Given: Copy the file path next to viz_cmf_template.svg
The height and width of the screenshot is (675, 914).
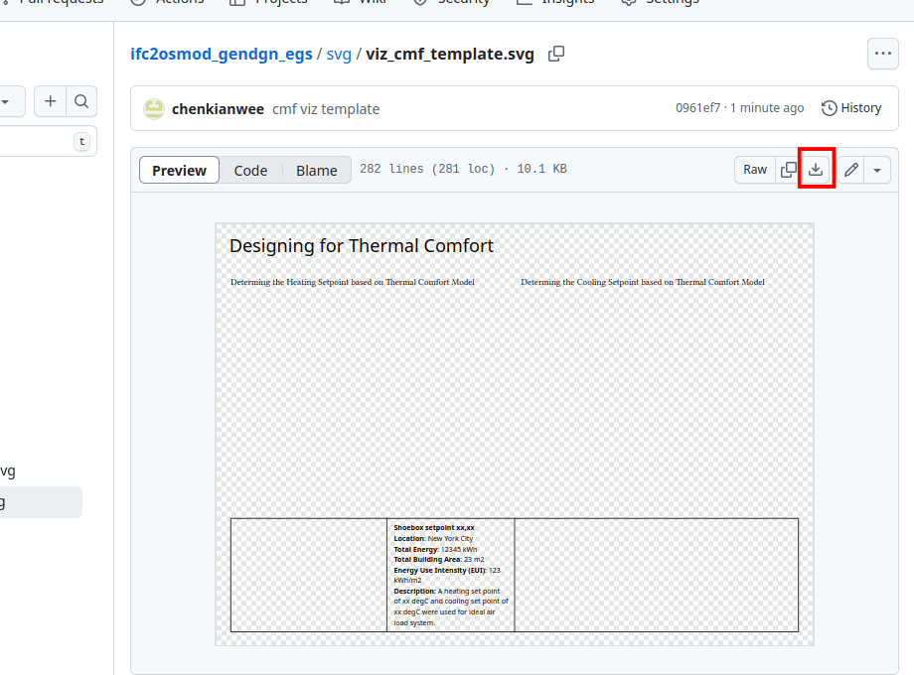Looking at the screenshot, I should (x=556, y=54).
